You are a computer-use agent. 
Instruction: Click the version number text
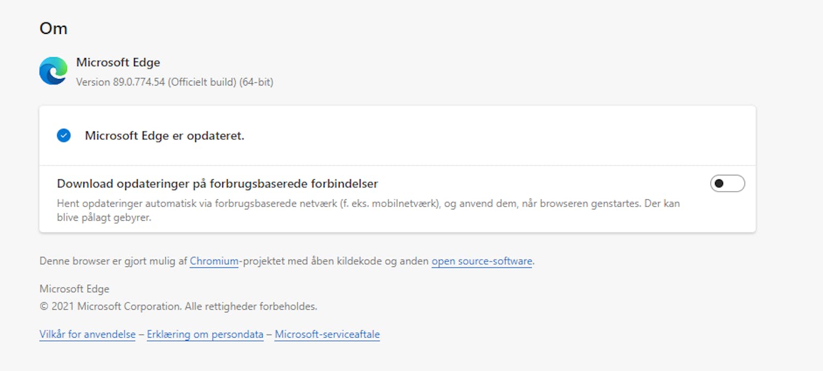pyautogui.click(x=174, y=82)
